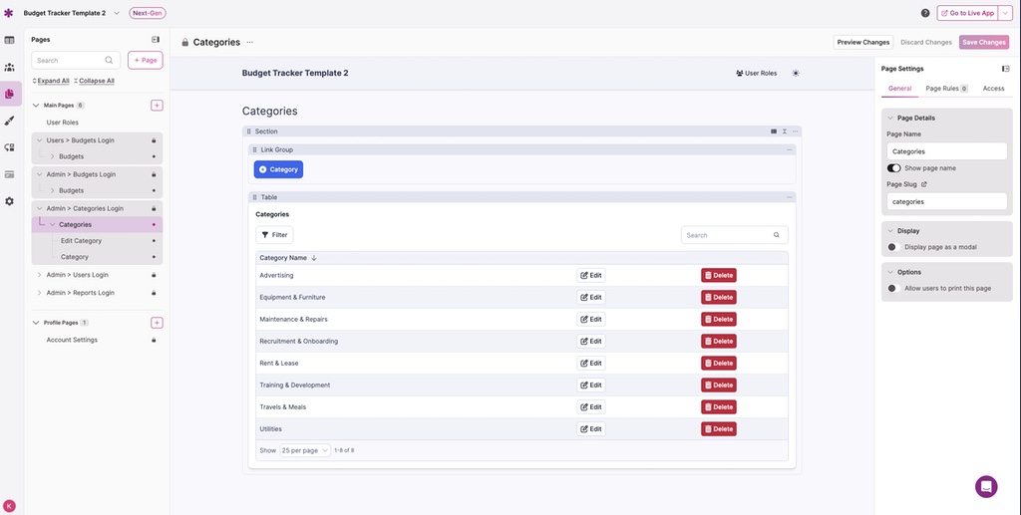Open the user roles sidebar icon
The image size is (1021, 515).
(x=10, y=67)
